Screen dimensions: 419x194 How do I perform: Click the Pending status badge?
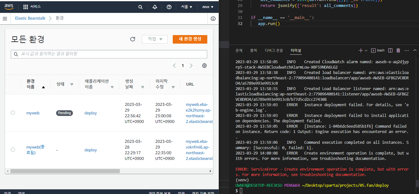click(x=65, y=113)
